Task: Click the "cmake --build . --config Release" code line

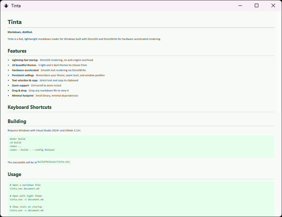Action: 32,150
